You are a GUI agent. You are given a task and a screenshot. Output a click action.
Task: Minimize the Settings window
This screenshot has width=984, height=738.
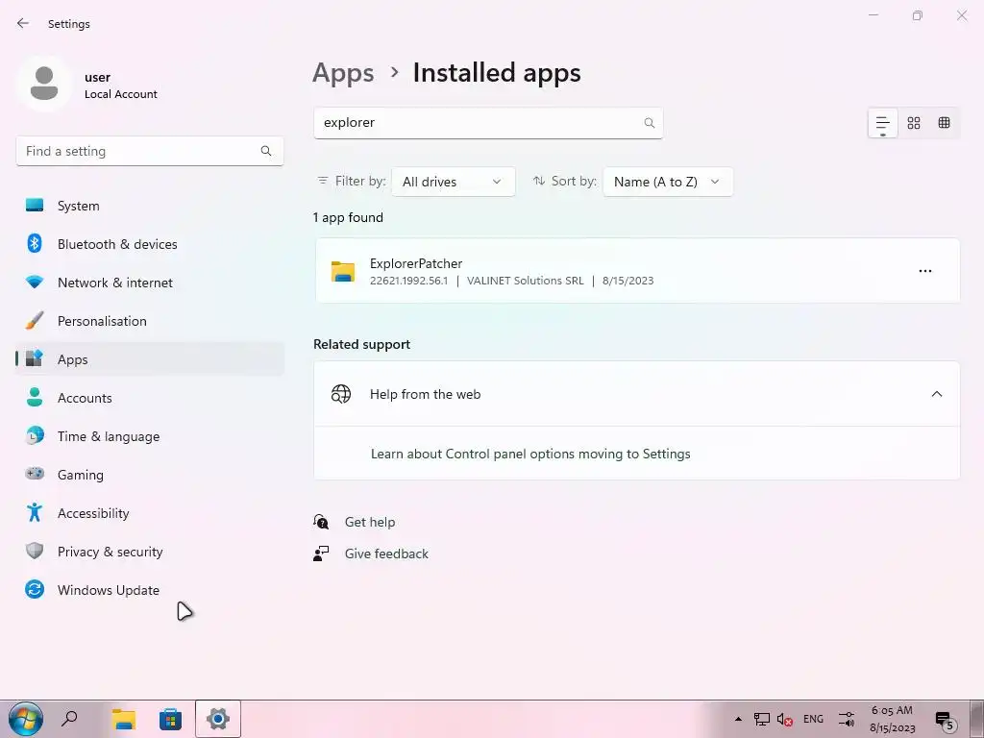tap(873, 15)
